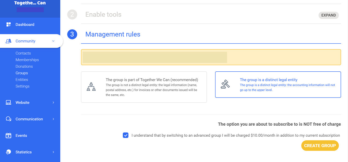Open Memberships in the Community submenu
This screenshot has width=348, height=162.
(x=27, y=60)
